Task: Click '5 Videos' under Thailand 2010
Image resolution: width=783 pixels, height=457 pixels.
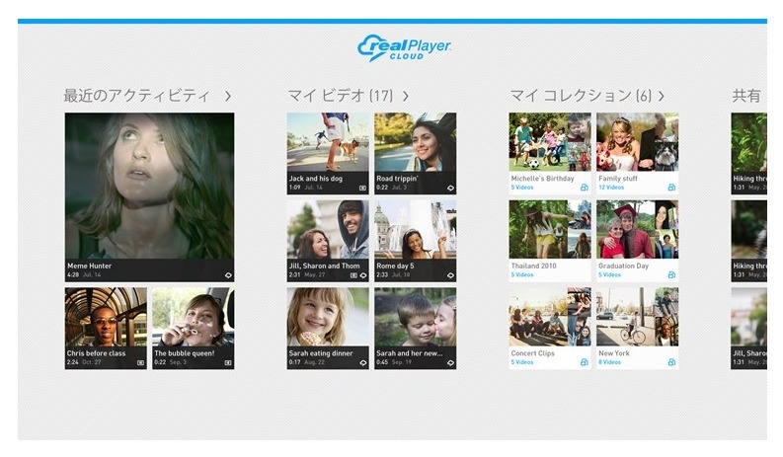Action: click(521, 274)
